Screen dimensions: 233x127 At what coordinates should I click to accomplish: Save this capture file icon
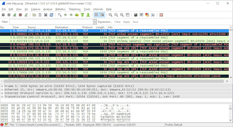coord(40,15)
